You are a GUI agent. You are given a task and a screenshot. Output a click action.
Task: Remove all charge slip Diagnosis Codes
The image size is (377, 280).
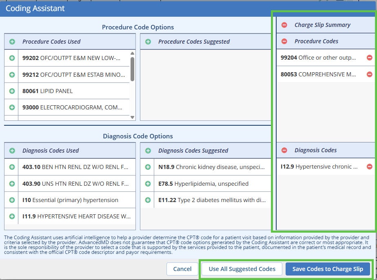tap(284, 150)
